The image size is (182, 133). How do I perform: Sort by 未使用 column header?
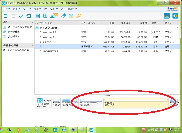point(139,23)
